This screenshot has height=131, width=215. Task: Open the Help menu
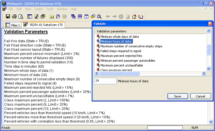(x=74, y=9)
